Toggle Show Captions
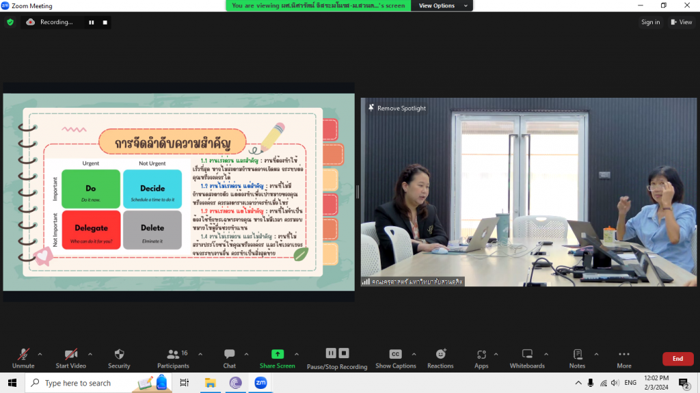Screen dimensions: 700x393 pyautogui.click(x=395, y=357)
